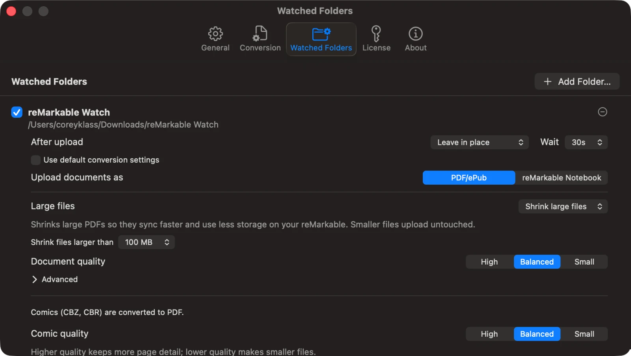Viewport: 631px width, 356px height.
Task: Click the gray minimize window button
Action: pos(27,11)
